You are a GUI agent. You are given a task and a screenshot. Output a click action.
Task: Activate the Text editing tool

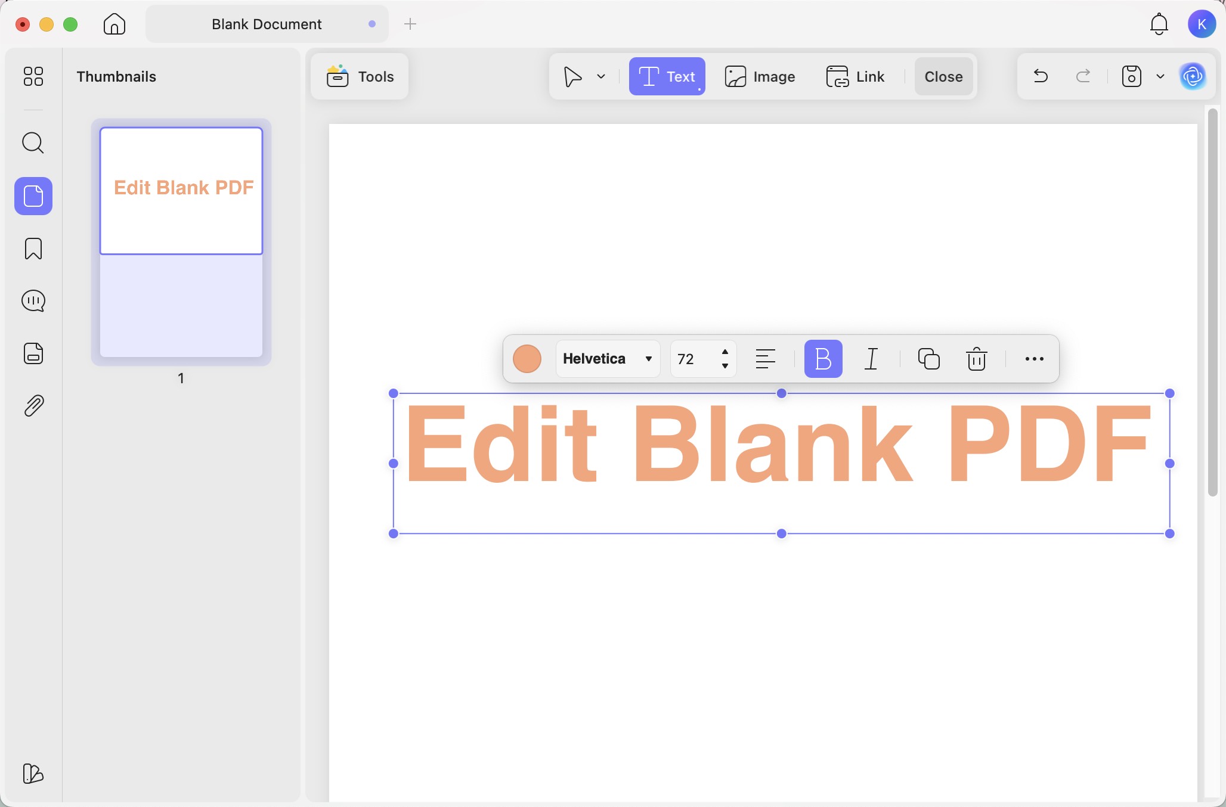tap(667, 76)
